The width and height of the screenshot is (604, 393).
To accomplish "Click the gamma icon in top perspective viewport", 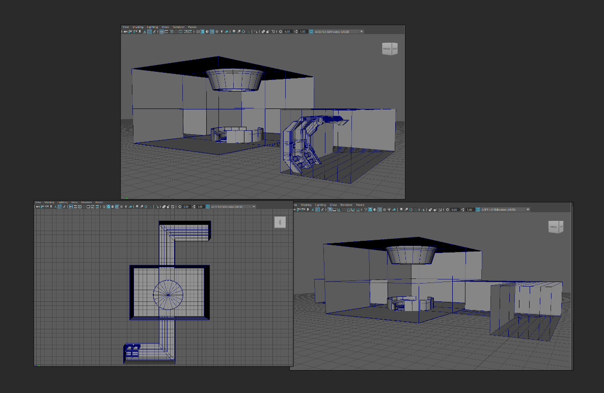I will [296, 32].
